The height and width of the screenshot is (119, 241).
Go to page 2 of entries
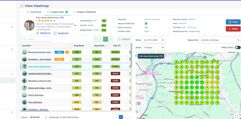point(125,117)
